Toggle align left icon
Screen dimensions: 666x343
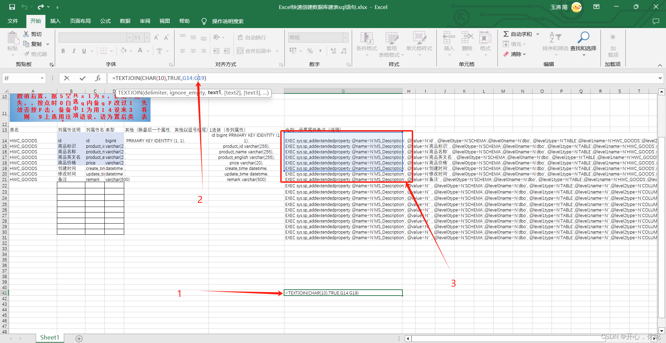[x=183, y=51]
